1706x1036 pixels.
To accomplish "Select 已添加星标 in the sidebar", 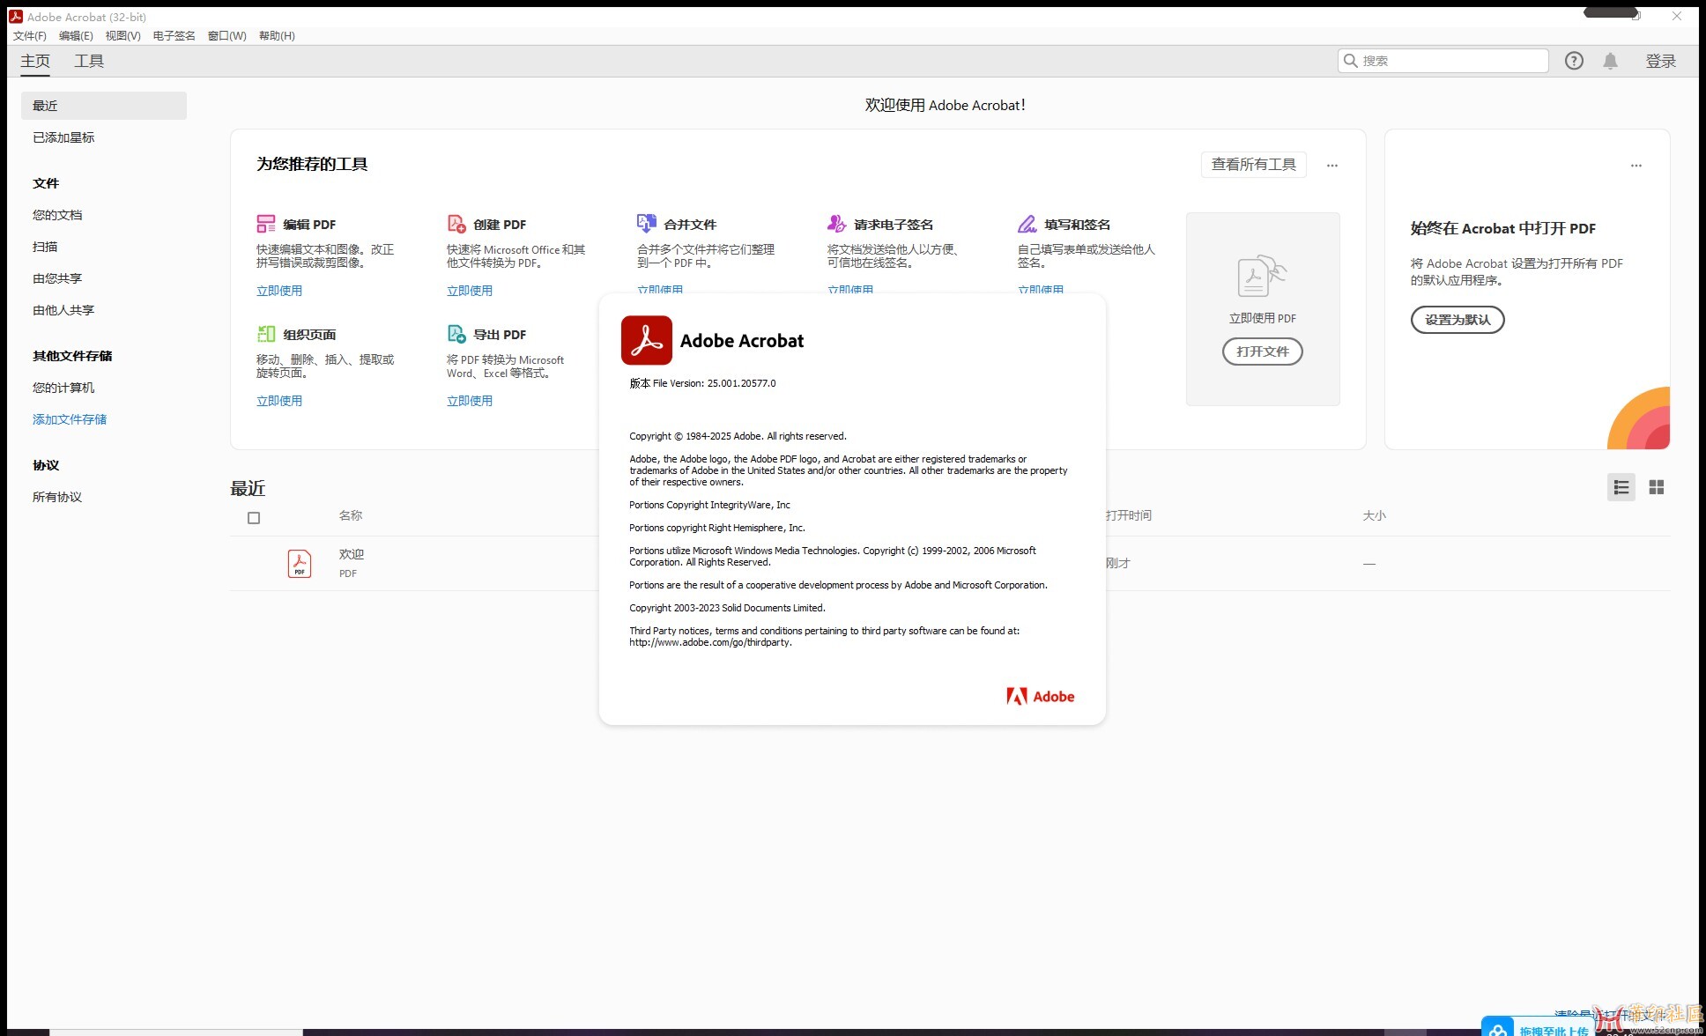I will point(63,137).
